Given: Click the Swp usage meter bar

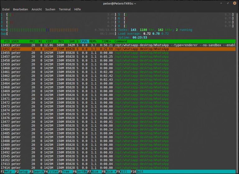Looking at the screenshot, I should 59,34.
